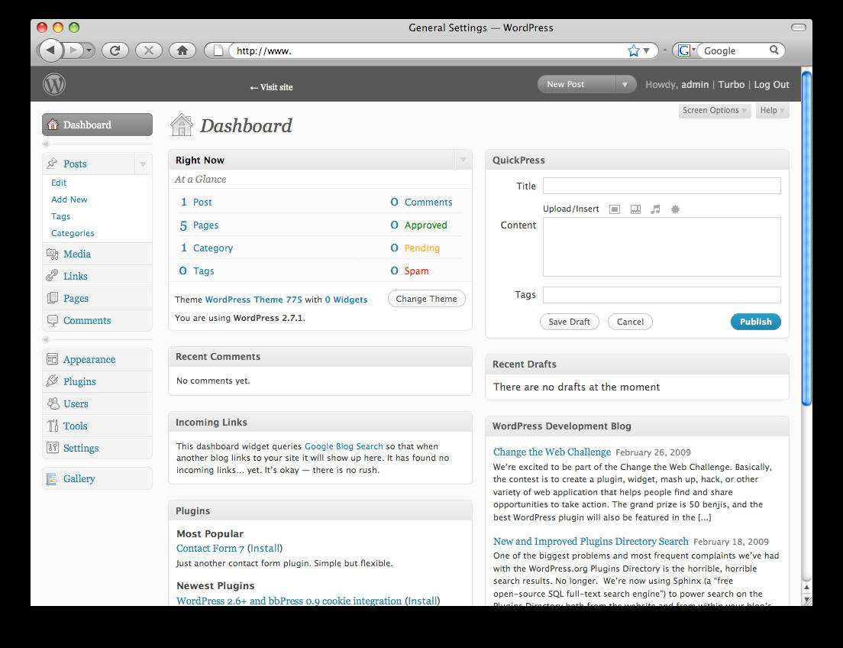Click the New Post button label

[566, 85]
